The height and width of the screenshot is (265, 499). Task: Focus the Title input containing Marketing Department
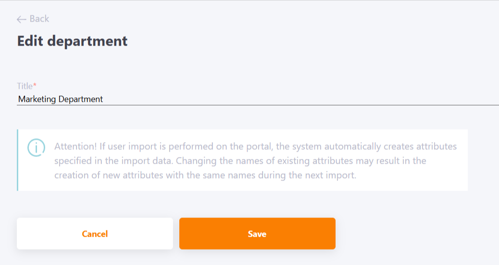pyautogui.click(x=258, y=99)
